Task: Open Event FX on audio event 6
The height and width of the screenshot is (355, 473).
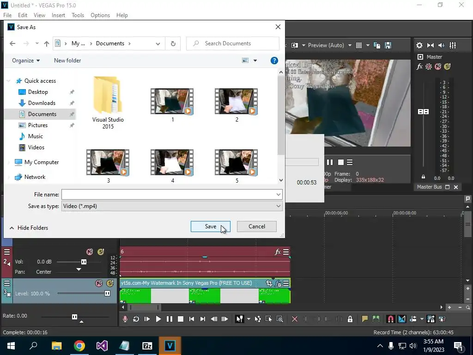Action: [278, 252]
